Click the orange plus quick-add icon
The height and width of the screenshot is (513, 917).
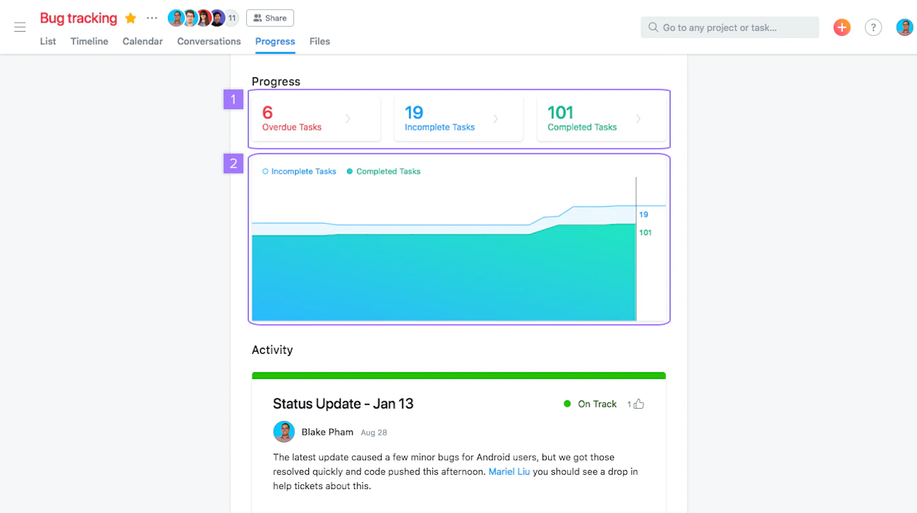coord(842,27)
